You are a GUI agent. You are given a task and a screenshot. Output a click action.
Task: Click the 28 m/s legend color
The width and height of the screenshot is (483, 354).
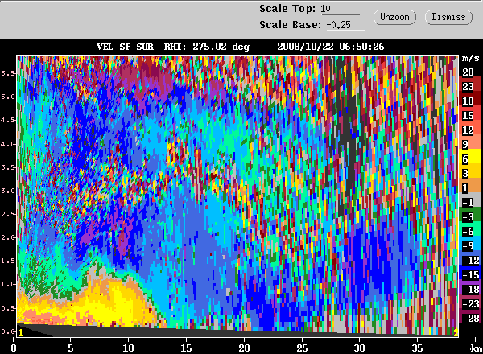point(470,72)
